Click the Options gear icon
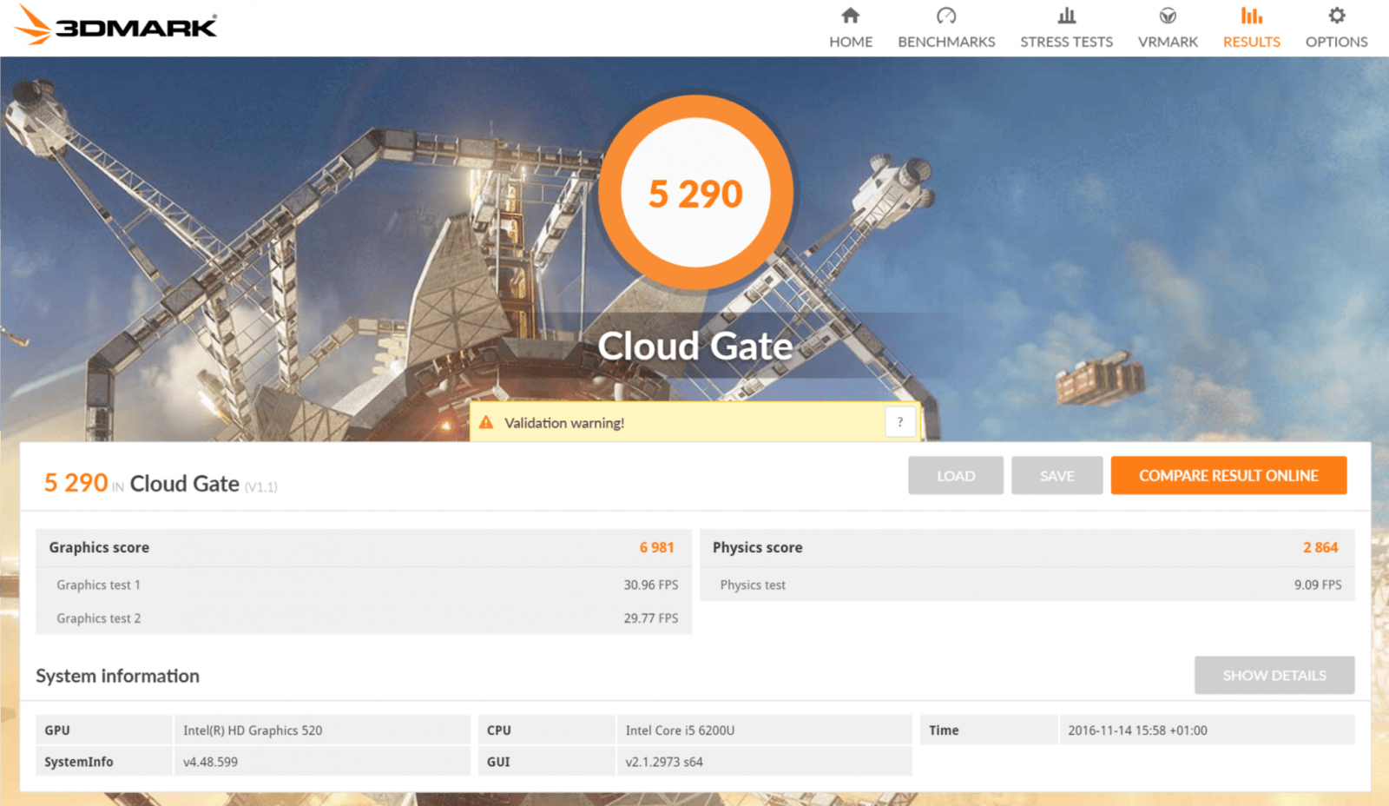 tap(1337, 16)
